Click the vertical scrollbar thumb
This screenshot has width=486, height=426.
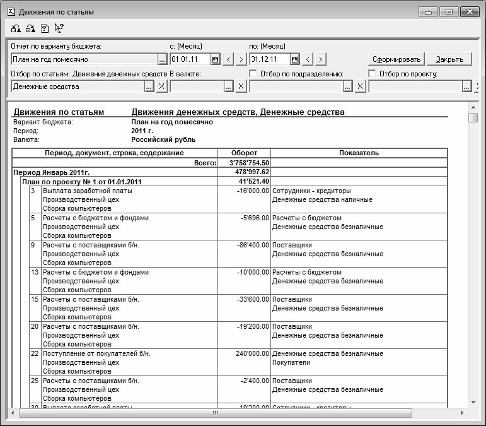(x=473, y=117)
